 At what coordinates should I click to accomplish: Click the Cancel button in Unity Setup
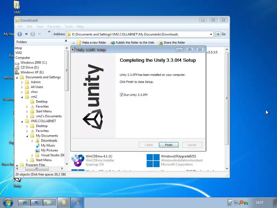(x=192, y=145)
